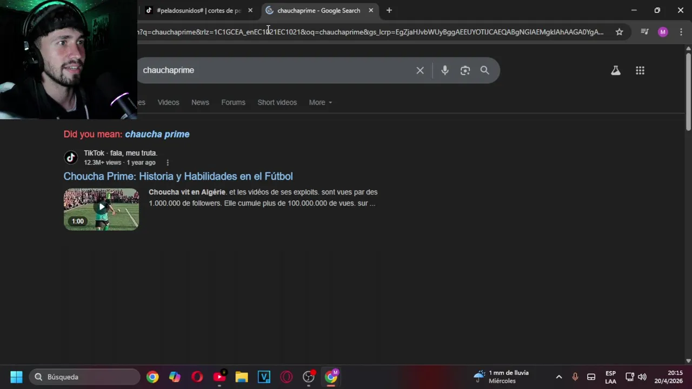Open Google Chrome from the taskbar
This screenshot has height=389, width=692.
point(152,377)
